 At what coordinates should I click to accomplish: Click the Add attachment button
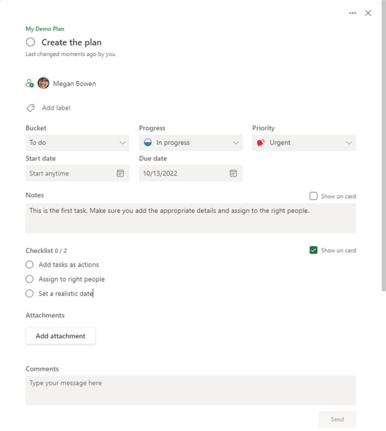(60, 336)
